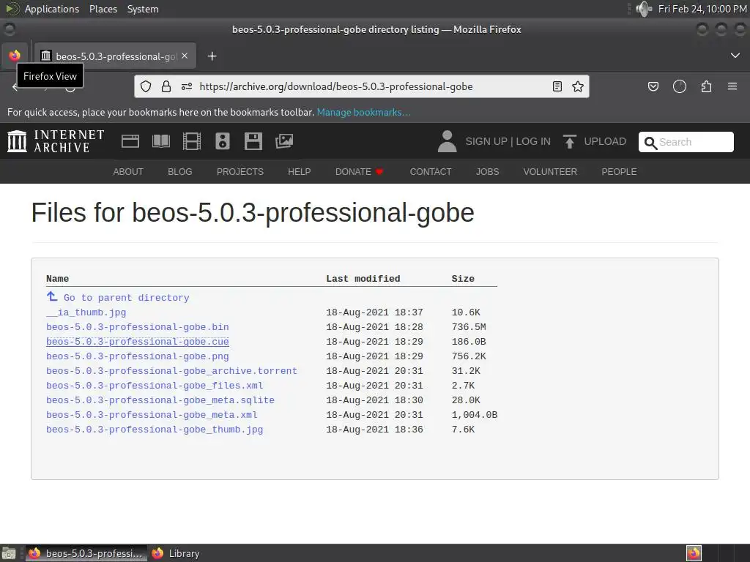The height and width of the screenshot is (562, 750).
Task: Download beos-5.0.3-professional-gobe.bin file
Action: (137, 327)
